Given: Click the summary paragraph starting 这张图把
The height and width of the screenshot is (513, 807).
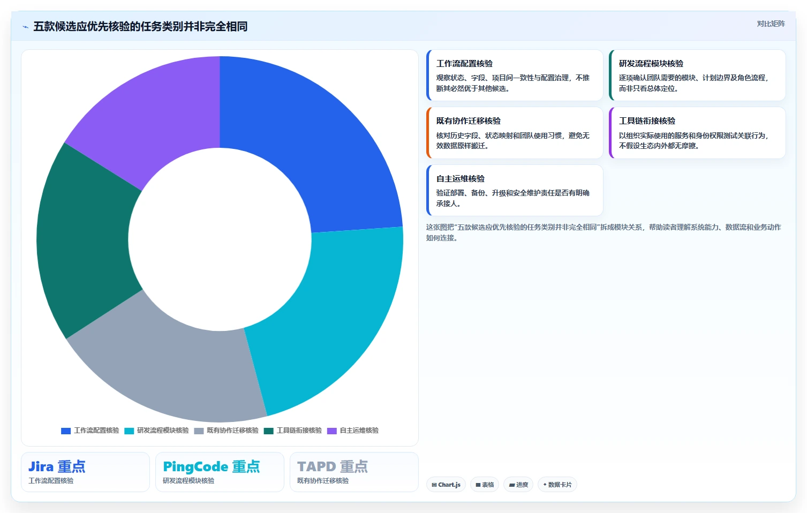Looking at the screenshot, I should click(x=604, y=232).
